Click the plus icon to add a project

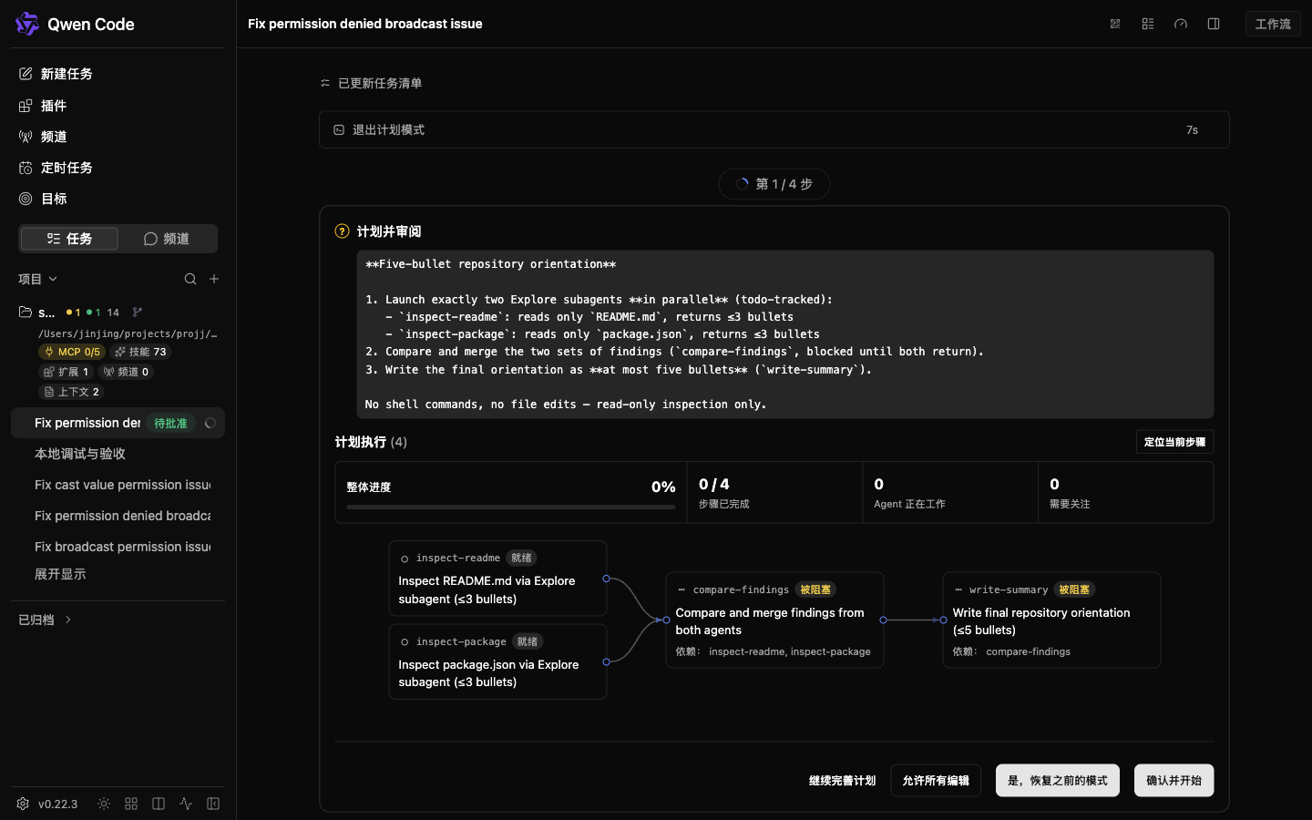tap(214, 279)
